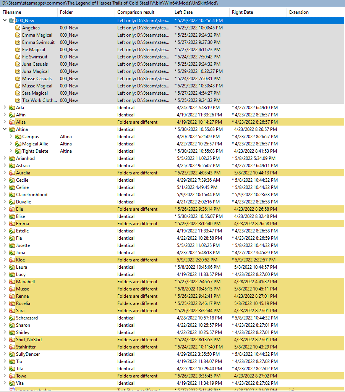345x392 pixels.
Task: Expand the Roselia folder
Action: [5, 303]
